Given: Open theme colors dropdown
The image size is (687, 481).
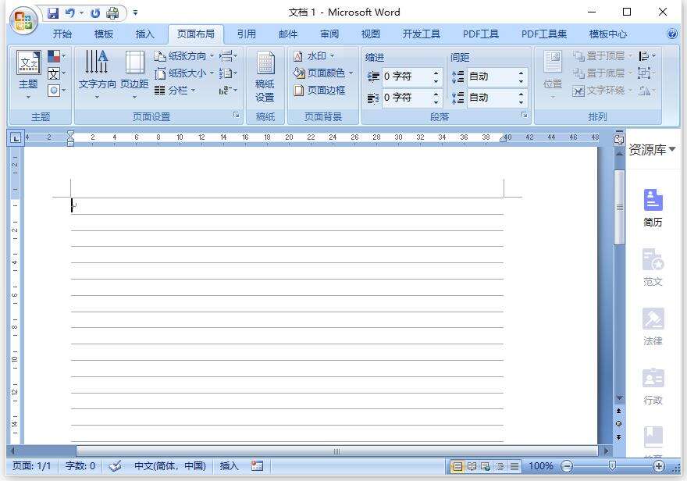Looking at the screenshot, I should (56, 56).
